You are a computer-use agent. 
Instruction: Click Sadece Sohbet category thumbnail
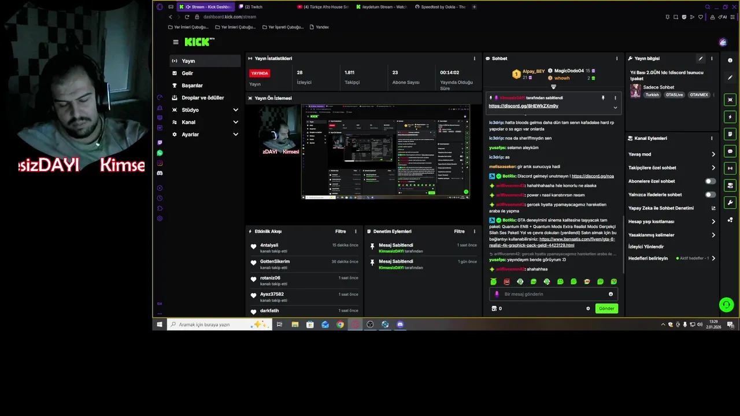coord(635,91)
